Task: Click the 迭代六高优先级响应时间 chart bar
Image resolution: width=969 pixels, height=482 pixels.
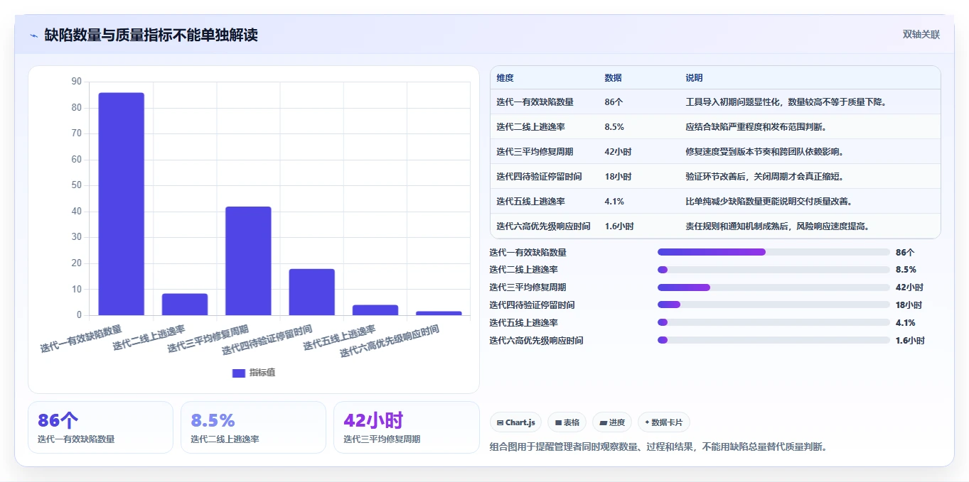Action: coord(439,313)
